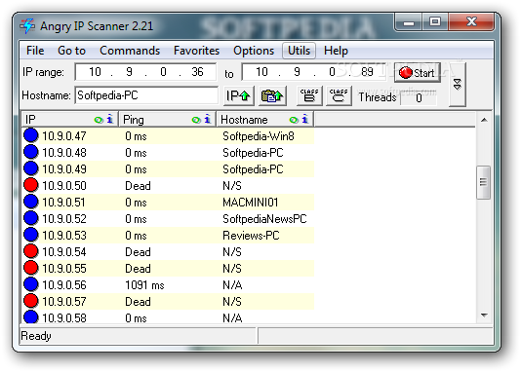Click the red status dot for 10.9.0.57
This screenshot has width=521, height=372.
click(x=31, y=301)
